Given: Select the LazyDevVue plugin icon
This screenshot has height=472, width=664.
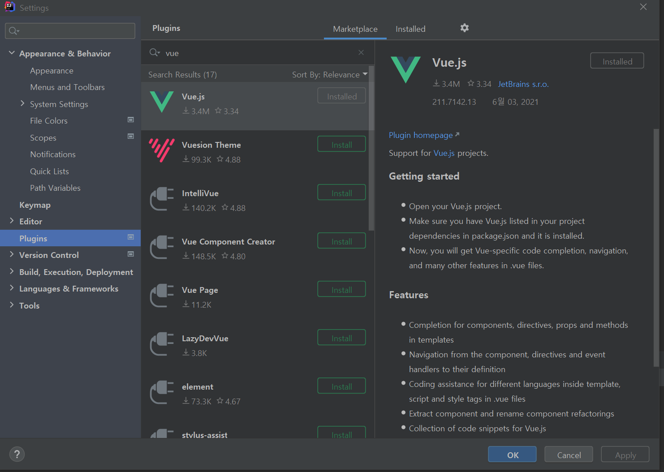Looking at the screenshot, I should pos(162,344).
